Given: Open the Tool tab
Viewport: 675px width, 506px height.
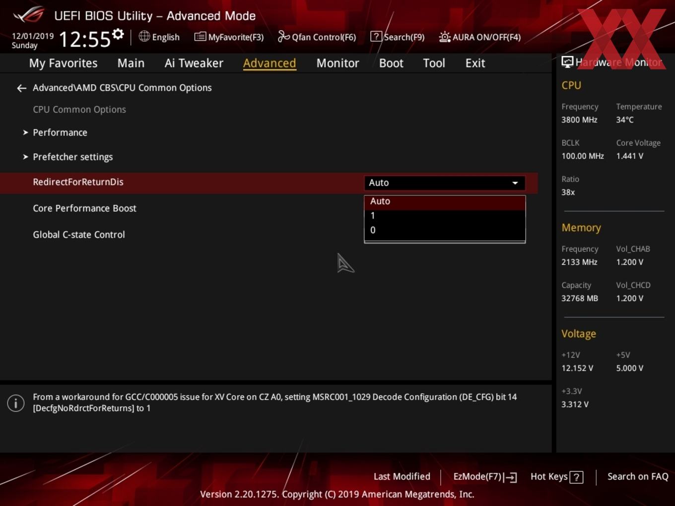Looking at the screenshot, I should coord(434,63).
